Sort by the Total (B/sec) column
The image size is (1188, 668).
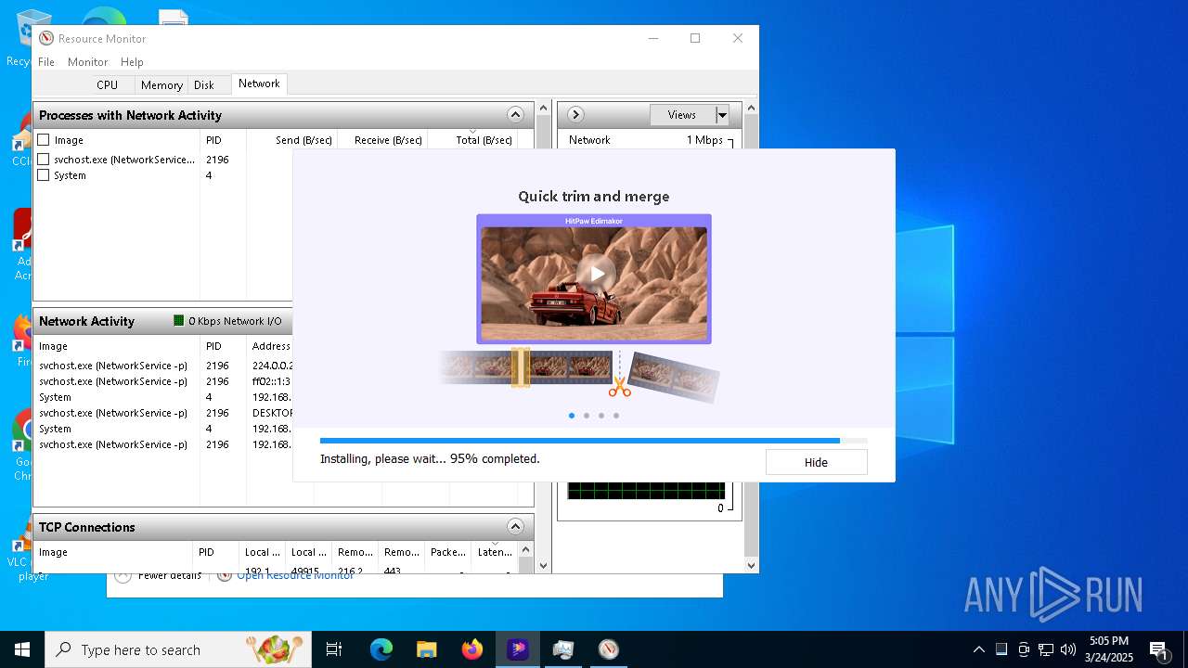coord(471,140)
